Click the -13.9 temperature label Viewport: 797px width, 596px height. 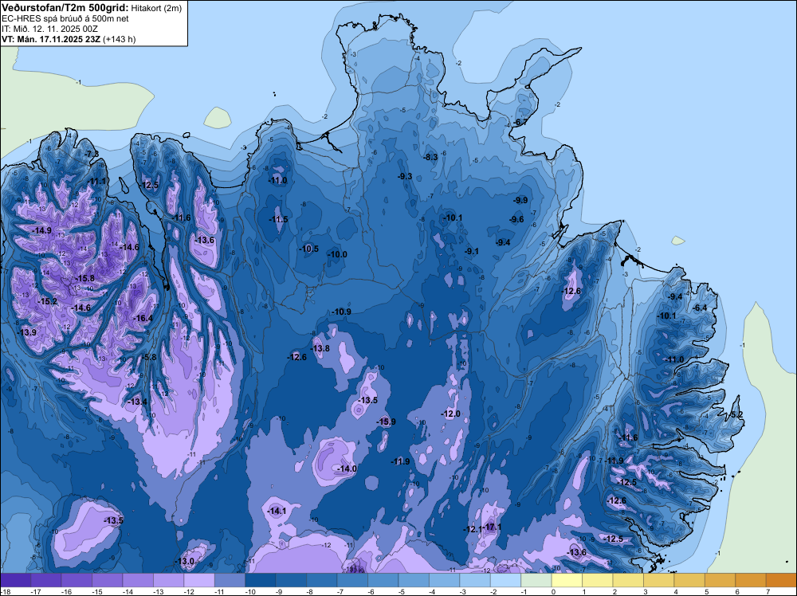[27, 332]
